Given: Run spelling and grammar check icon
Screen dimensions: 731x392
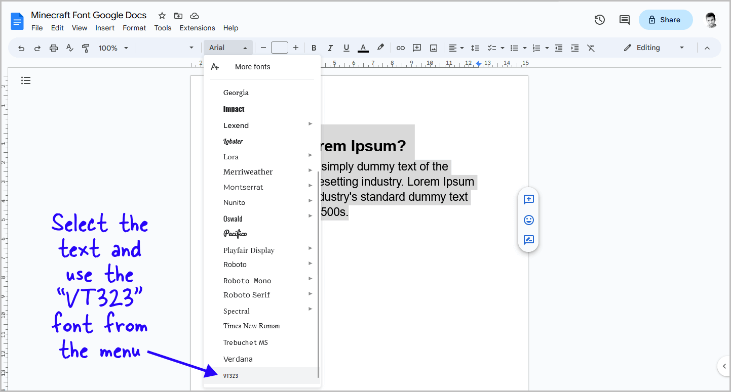Looking at the screenshot, I should point(70,48).
